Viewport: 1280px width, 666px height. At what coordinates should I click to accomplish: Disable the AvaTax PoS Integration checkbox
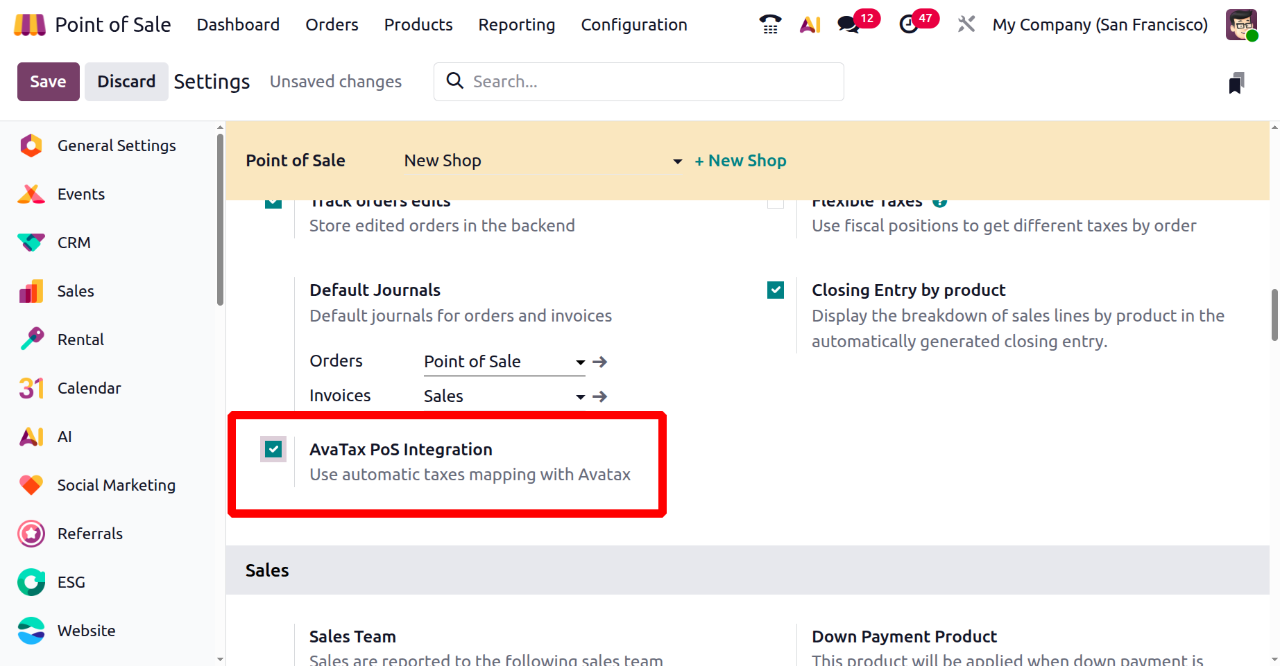tap(273, 449)
